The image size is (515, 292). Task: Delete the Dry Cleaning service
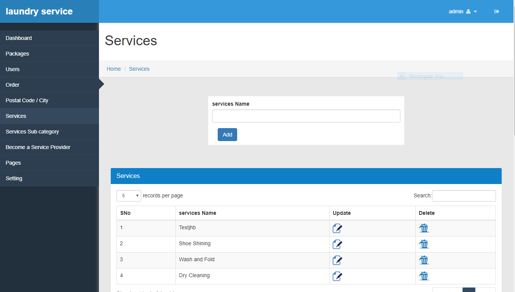pyautogui.click(x=424, y=276)
